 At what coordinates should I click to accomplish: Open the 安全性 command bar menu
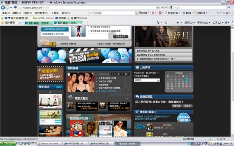(x=204, y=23)
